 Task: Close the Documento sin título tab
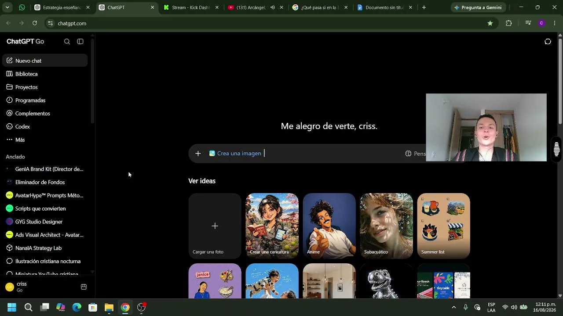point(410,7)
